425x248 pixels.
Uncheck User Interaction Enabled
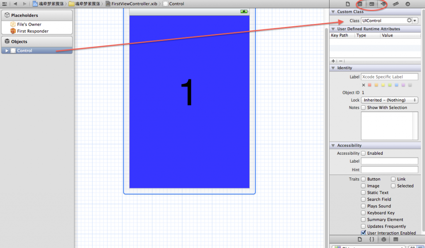pos(363,233)
